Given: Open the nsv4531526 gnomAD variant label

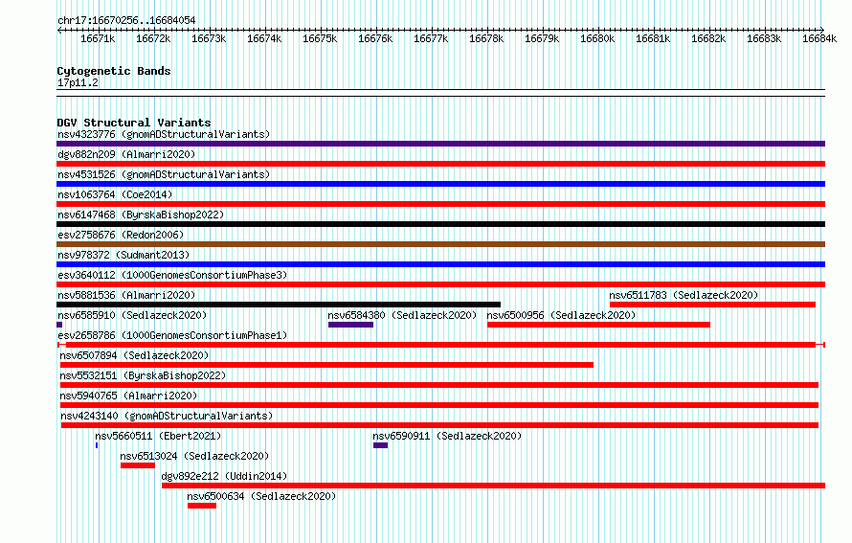Looking at the screenshot, I should click(164, 174).
